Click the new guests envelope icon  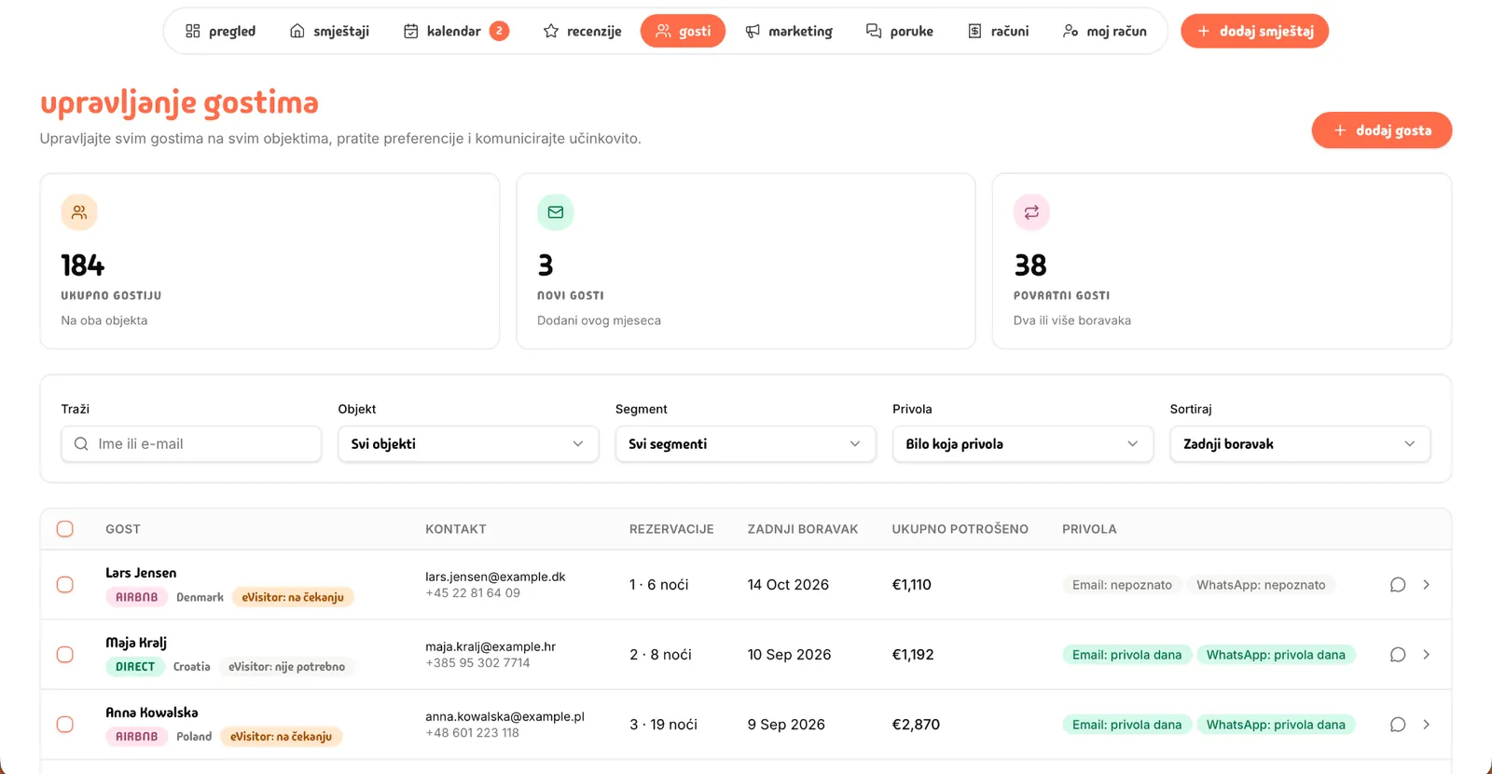556,212
